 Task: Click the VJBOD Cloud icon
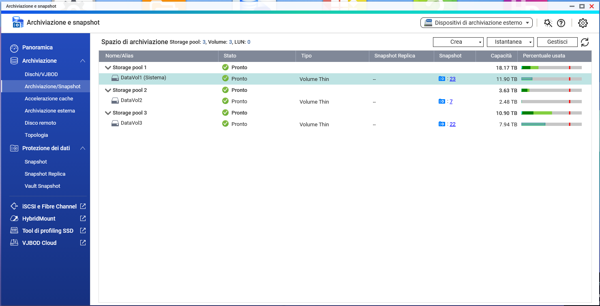coord(14,243)
